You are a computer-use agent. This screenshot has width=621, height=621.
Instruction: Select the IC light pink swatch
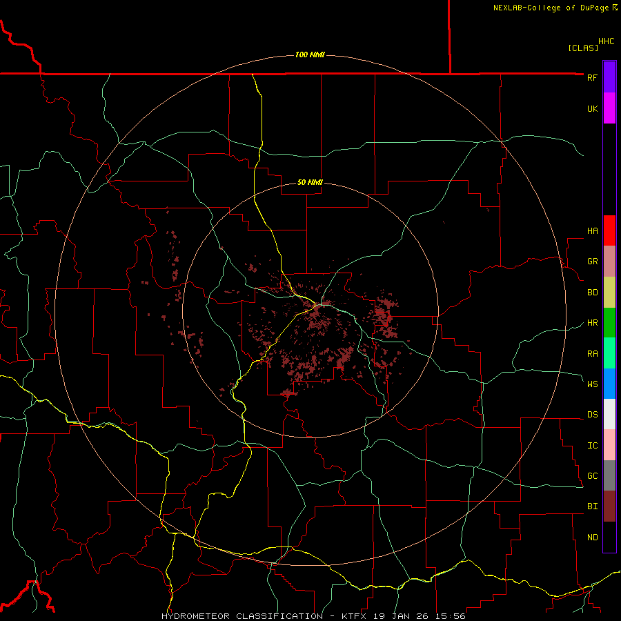click(x=609, y=445)
